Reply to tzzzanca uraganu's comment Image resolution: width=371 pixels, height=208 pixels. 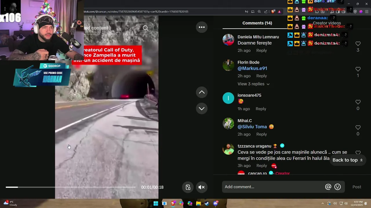point(261,166)
